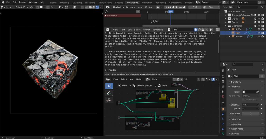Toggle render visibility for Render object

pyautogui.click(x=263, y=37)
